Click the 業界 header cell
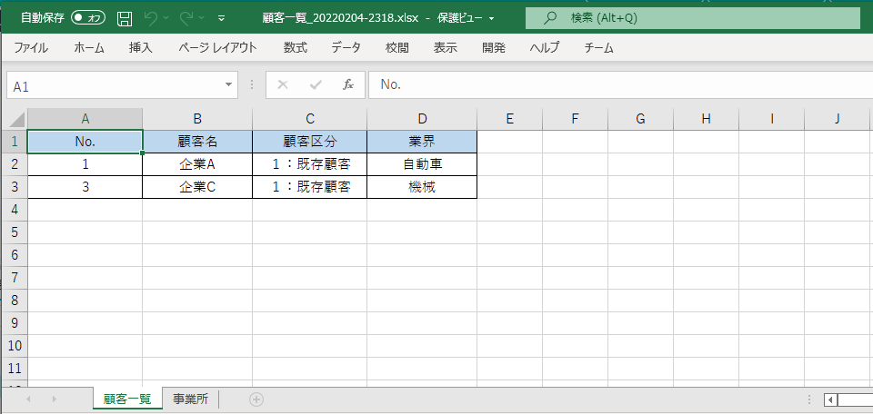873x414 pixels. [x=422, y=141]
